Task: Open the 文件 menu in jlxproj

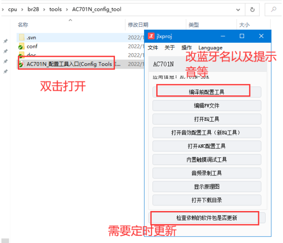Action: 153,48
